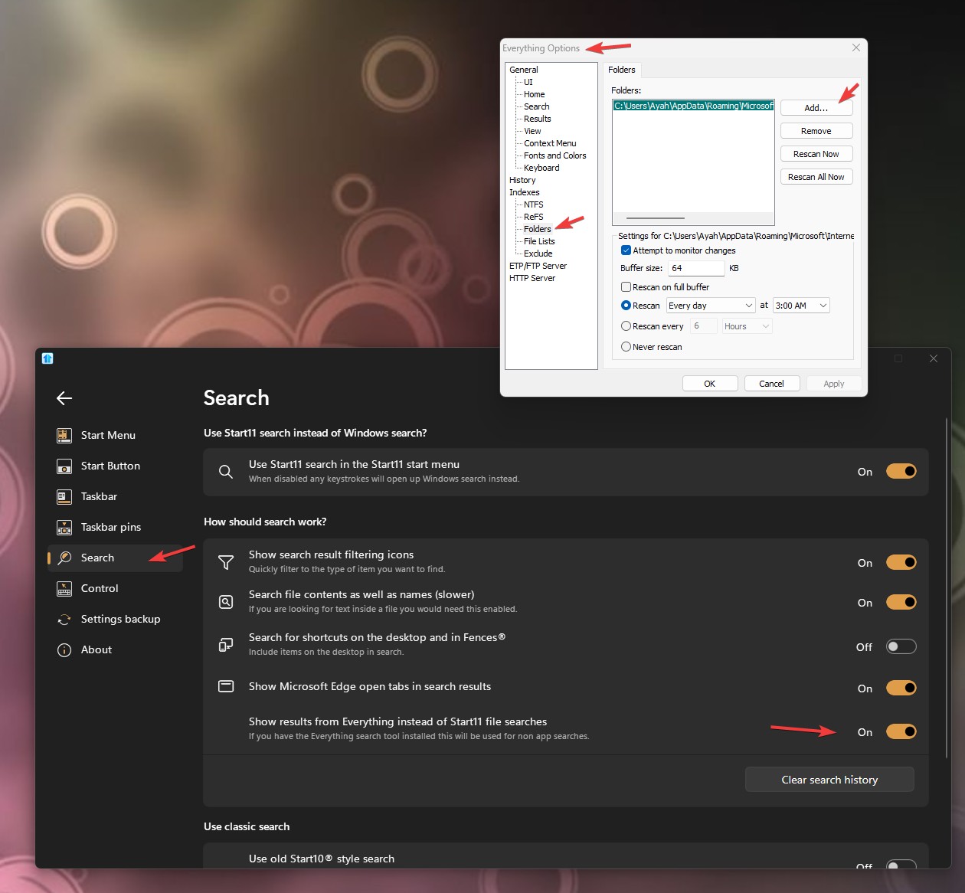Disable the Everything search results toggle
This screenshot has height=893, width=965.
tap(901, 731)
